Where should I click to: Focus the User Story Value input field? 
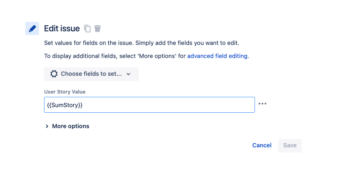click(150, 105)
